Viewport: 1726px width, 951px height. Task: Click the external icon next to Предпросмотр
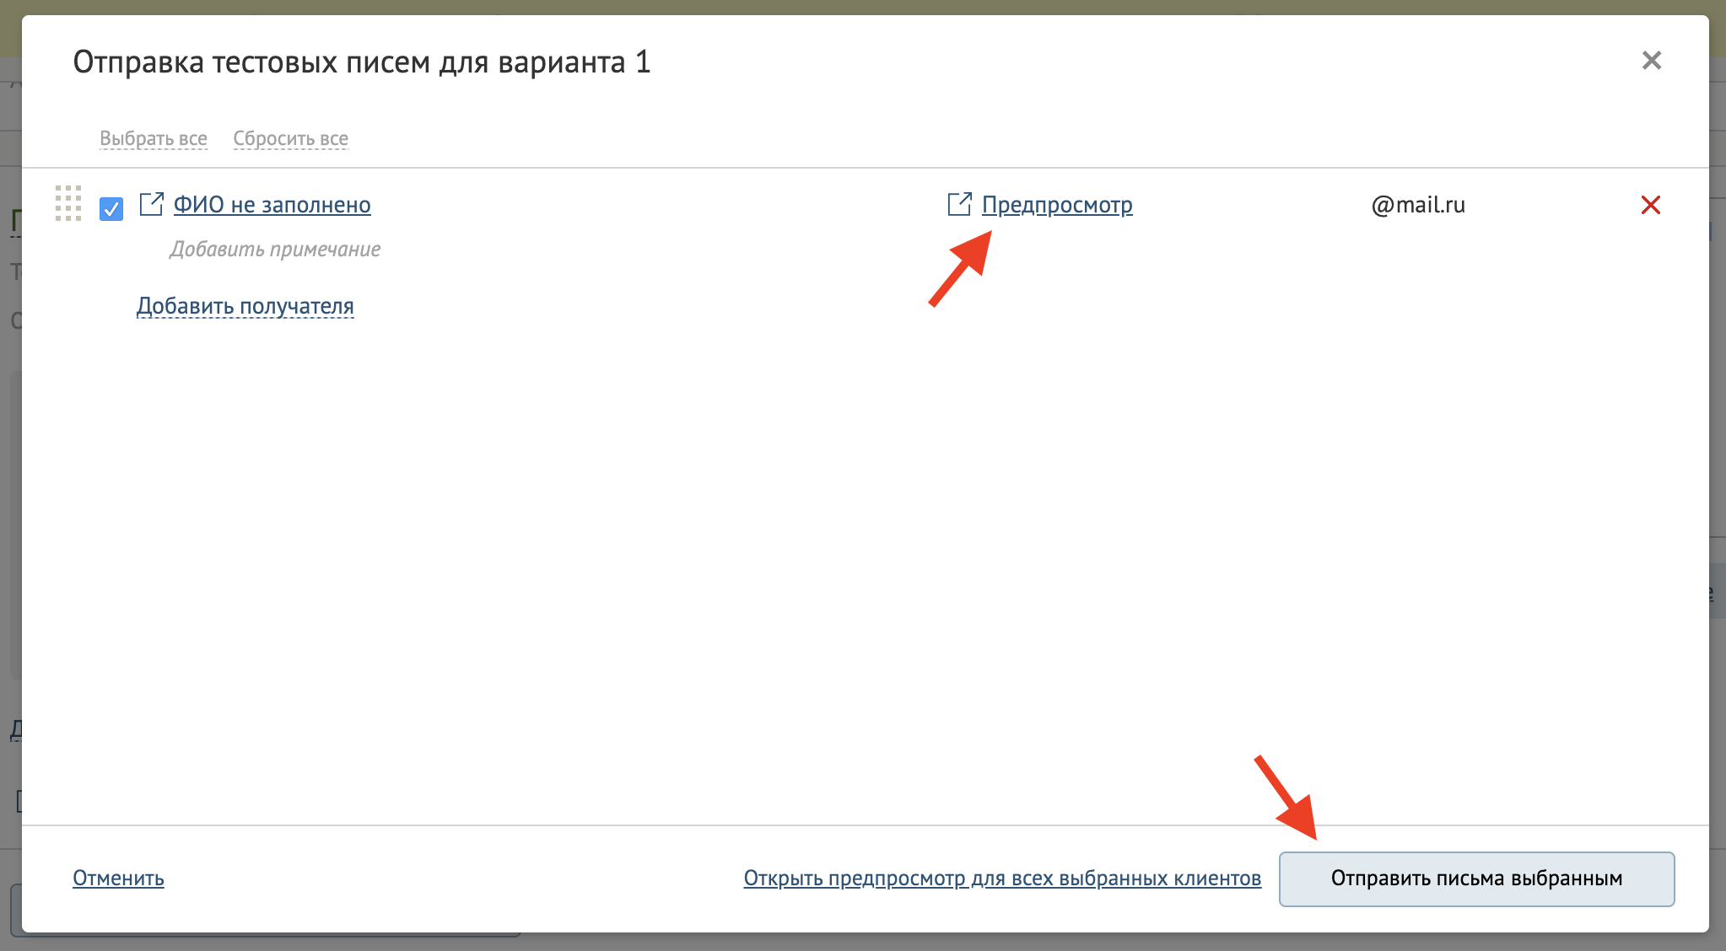959,204
